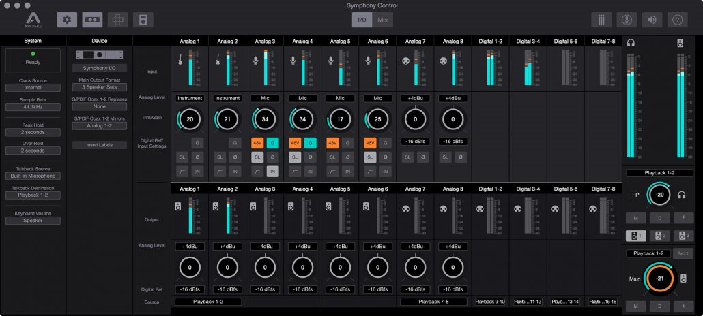Screen dimensions: 703x316
Task: Open the Clock Source Internal dropdown
Action: click(33, 88)
